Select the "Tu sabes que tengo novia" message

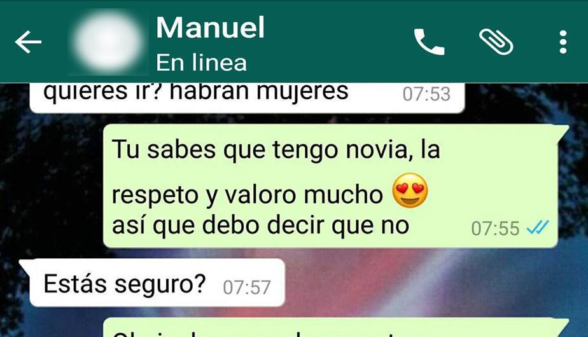pos(330,186)
